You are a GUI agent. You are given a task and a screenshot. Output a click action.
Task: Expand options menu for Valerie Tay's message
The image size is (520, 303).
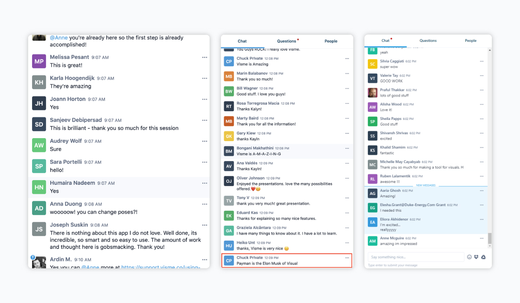[481, 76]
